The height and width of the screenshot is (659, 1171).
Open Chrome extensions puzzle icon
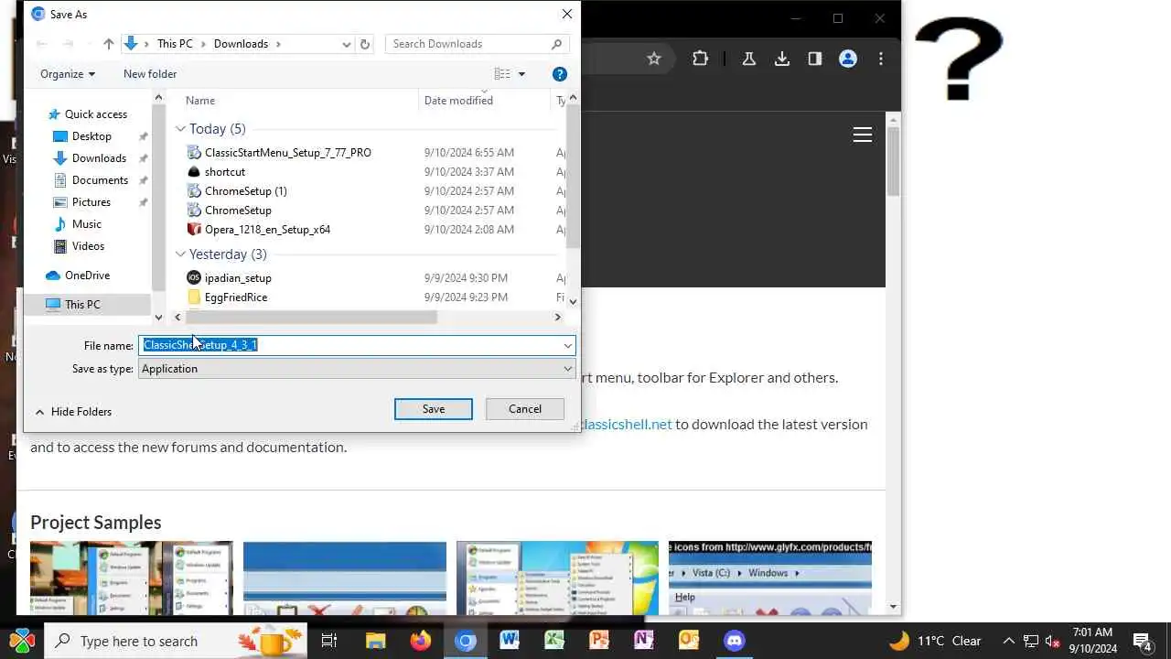tap(700, 59)
